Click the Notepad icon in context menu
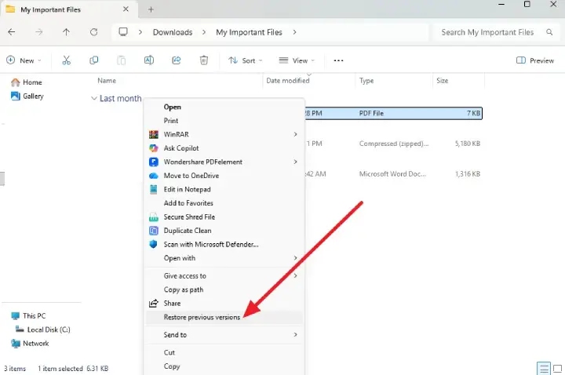Screen dimensions: 565x375 point(154,190)
